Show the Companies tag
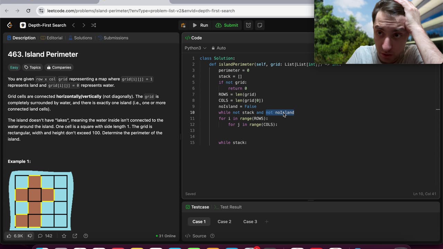The width and height of the screenshot is (443, 249). click(59, 67)
